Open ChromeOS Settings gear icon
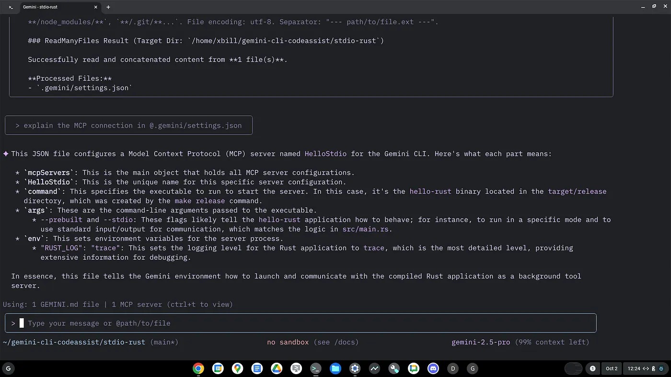 355,368
